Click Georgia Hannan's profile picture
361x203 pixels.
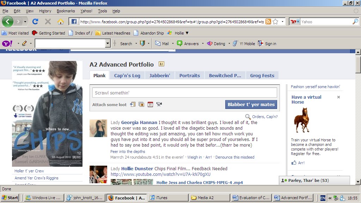click(98, 128)
